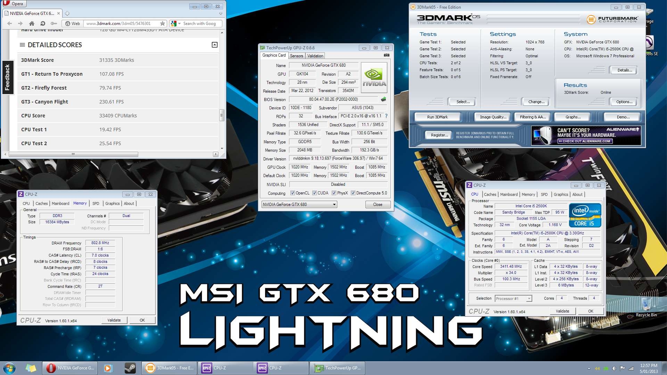Click Close in GPU-Z window
This screenshot has width=667, height=375.
[378, 205]
